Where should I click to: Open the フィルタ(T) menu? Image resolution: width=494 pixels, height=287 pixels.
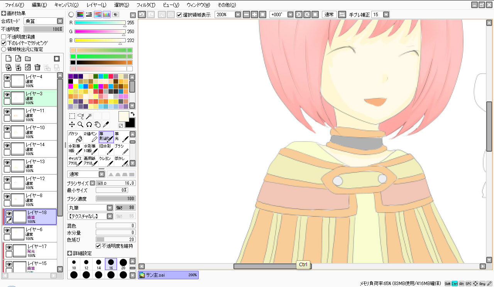click(146, 5)
